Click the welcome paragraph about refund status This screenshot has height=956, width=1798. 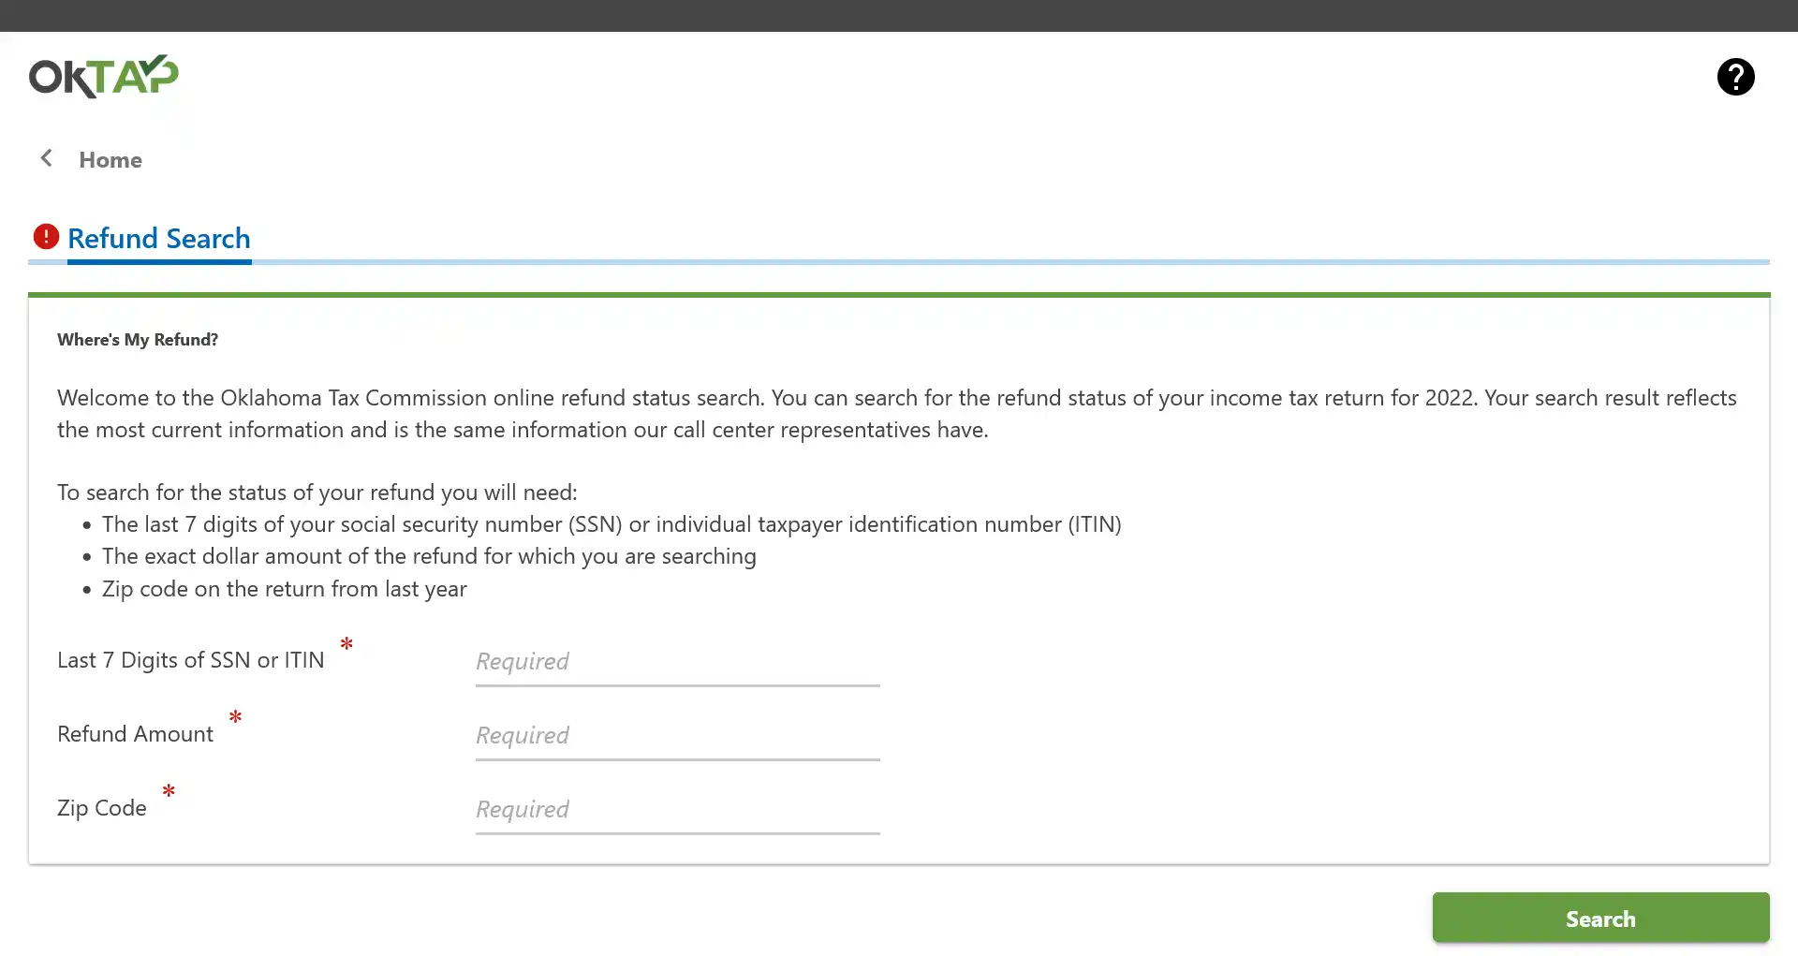(x=896, y=414)
